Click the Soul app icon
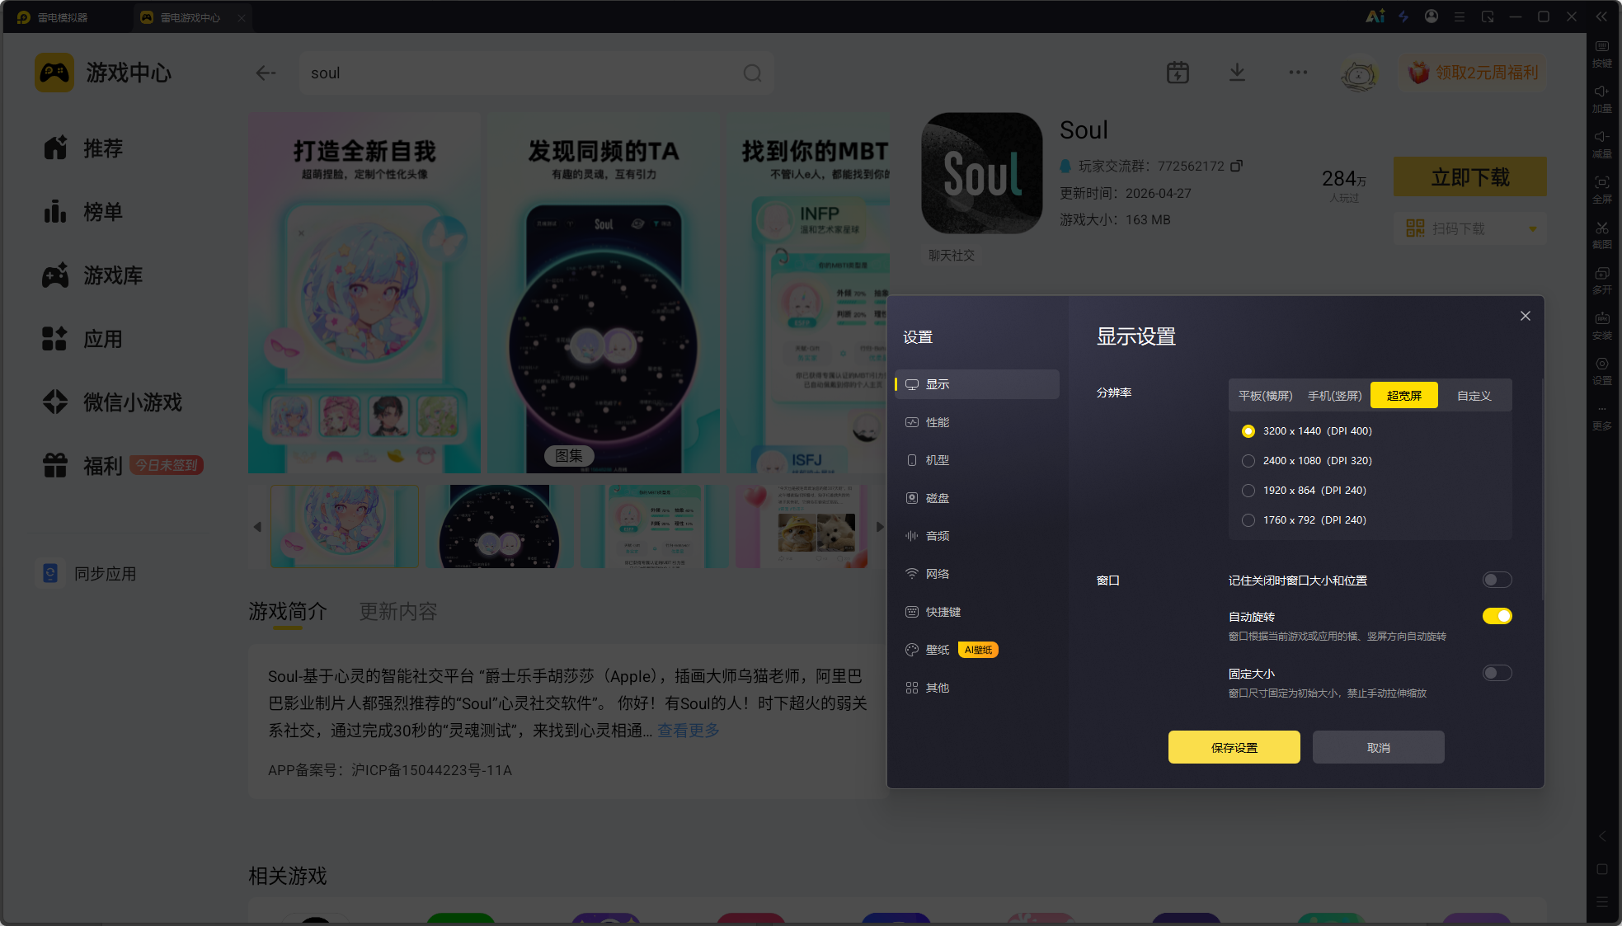The image size is (1622, 926). 981,173
